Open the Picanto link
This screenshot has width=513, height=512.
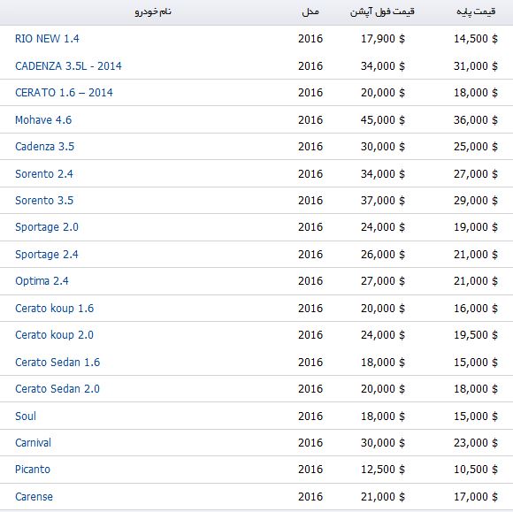pyautogui.click(x=33, y=470)
